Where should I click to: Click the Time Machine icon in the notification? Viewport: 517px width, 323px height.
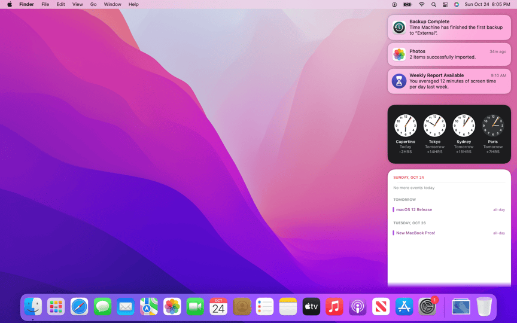[x=399, y=28]
